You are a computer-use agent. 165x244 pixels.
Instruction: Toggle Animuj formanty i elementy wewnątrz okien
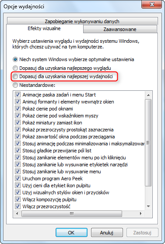[18, 101]
